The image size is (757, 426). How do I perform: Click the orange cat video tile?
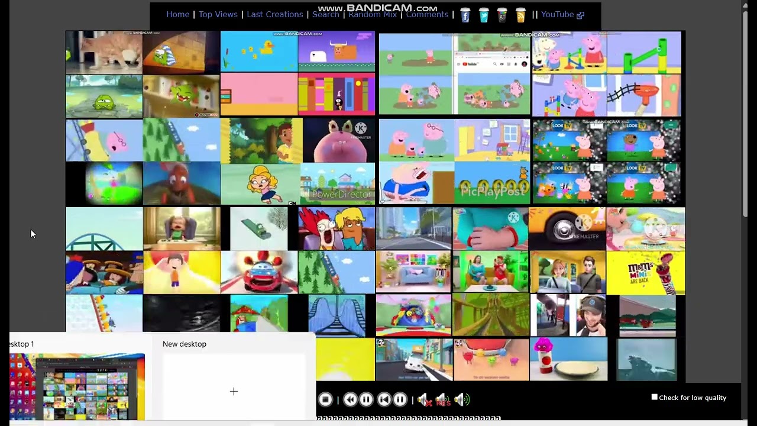coord(104,53)
